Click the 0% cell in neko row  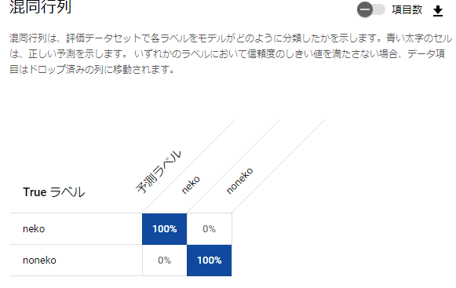click(209, 229)
